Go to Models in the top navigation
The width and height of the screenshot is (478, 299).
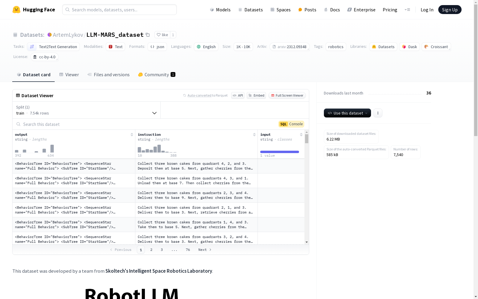click(x=220, y=10)
